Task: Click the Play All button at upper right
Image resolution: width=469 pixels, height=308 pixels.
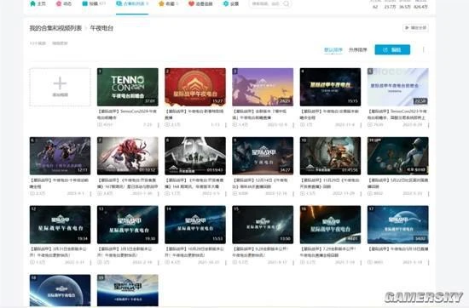Action: pos(415,28)
